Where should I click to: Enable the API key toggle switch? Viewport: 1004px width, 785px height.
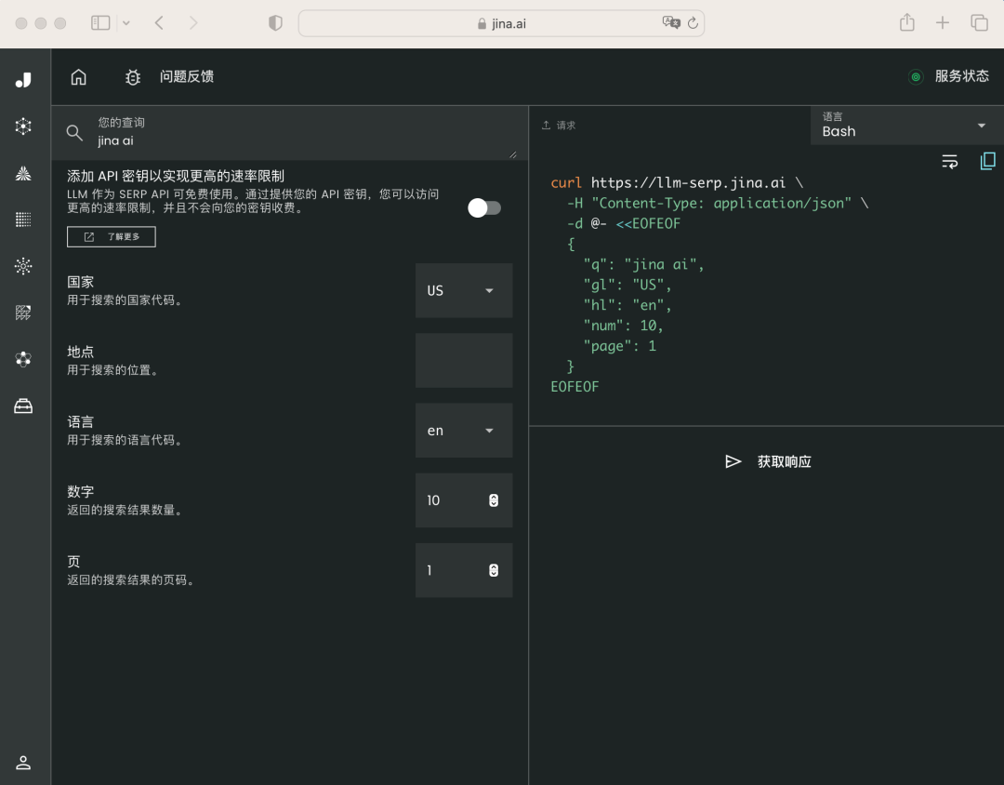pos(484,207)
